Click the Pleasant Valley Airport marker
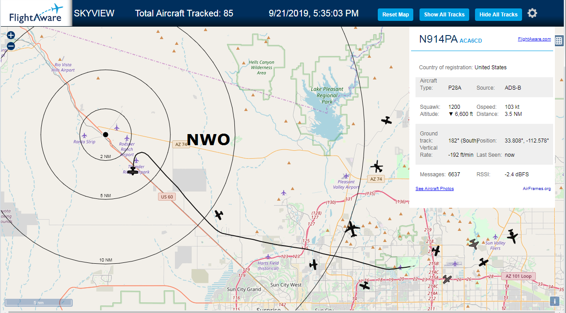Viewport: 566px width, 313px height. coord(346,176)
